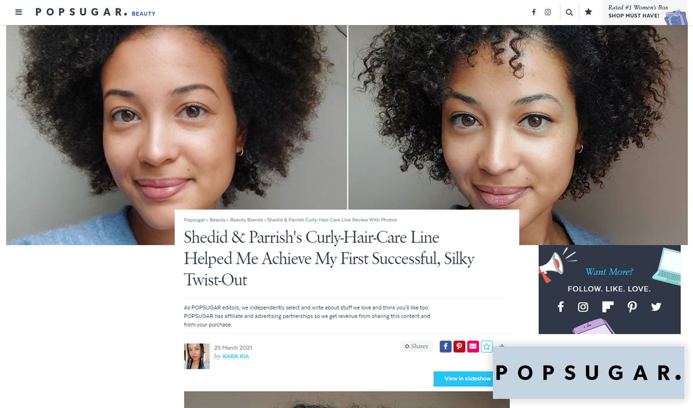Share article by email envelope icon

click(x=473, y=346)
